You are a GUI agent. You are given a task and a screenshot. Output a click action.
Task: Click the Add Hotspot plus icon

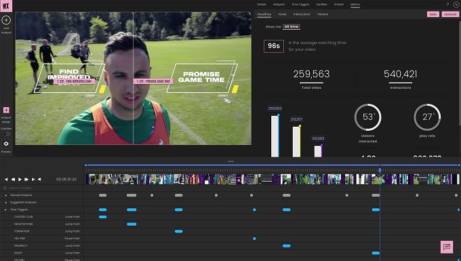(x=6, y=20)
